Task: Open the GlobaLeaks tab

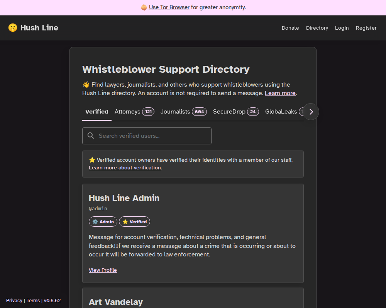Action: point(281,112)
